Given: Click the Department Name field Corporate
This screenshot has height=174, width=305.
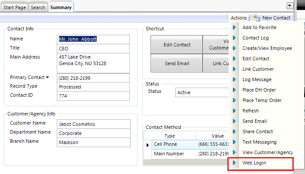Looking at the screenshot, I should point(94,133).
